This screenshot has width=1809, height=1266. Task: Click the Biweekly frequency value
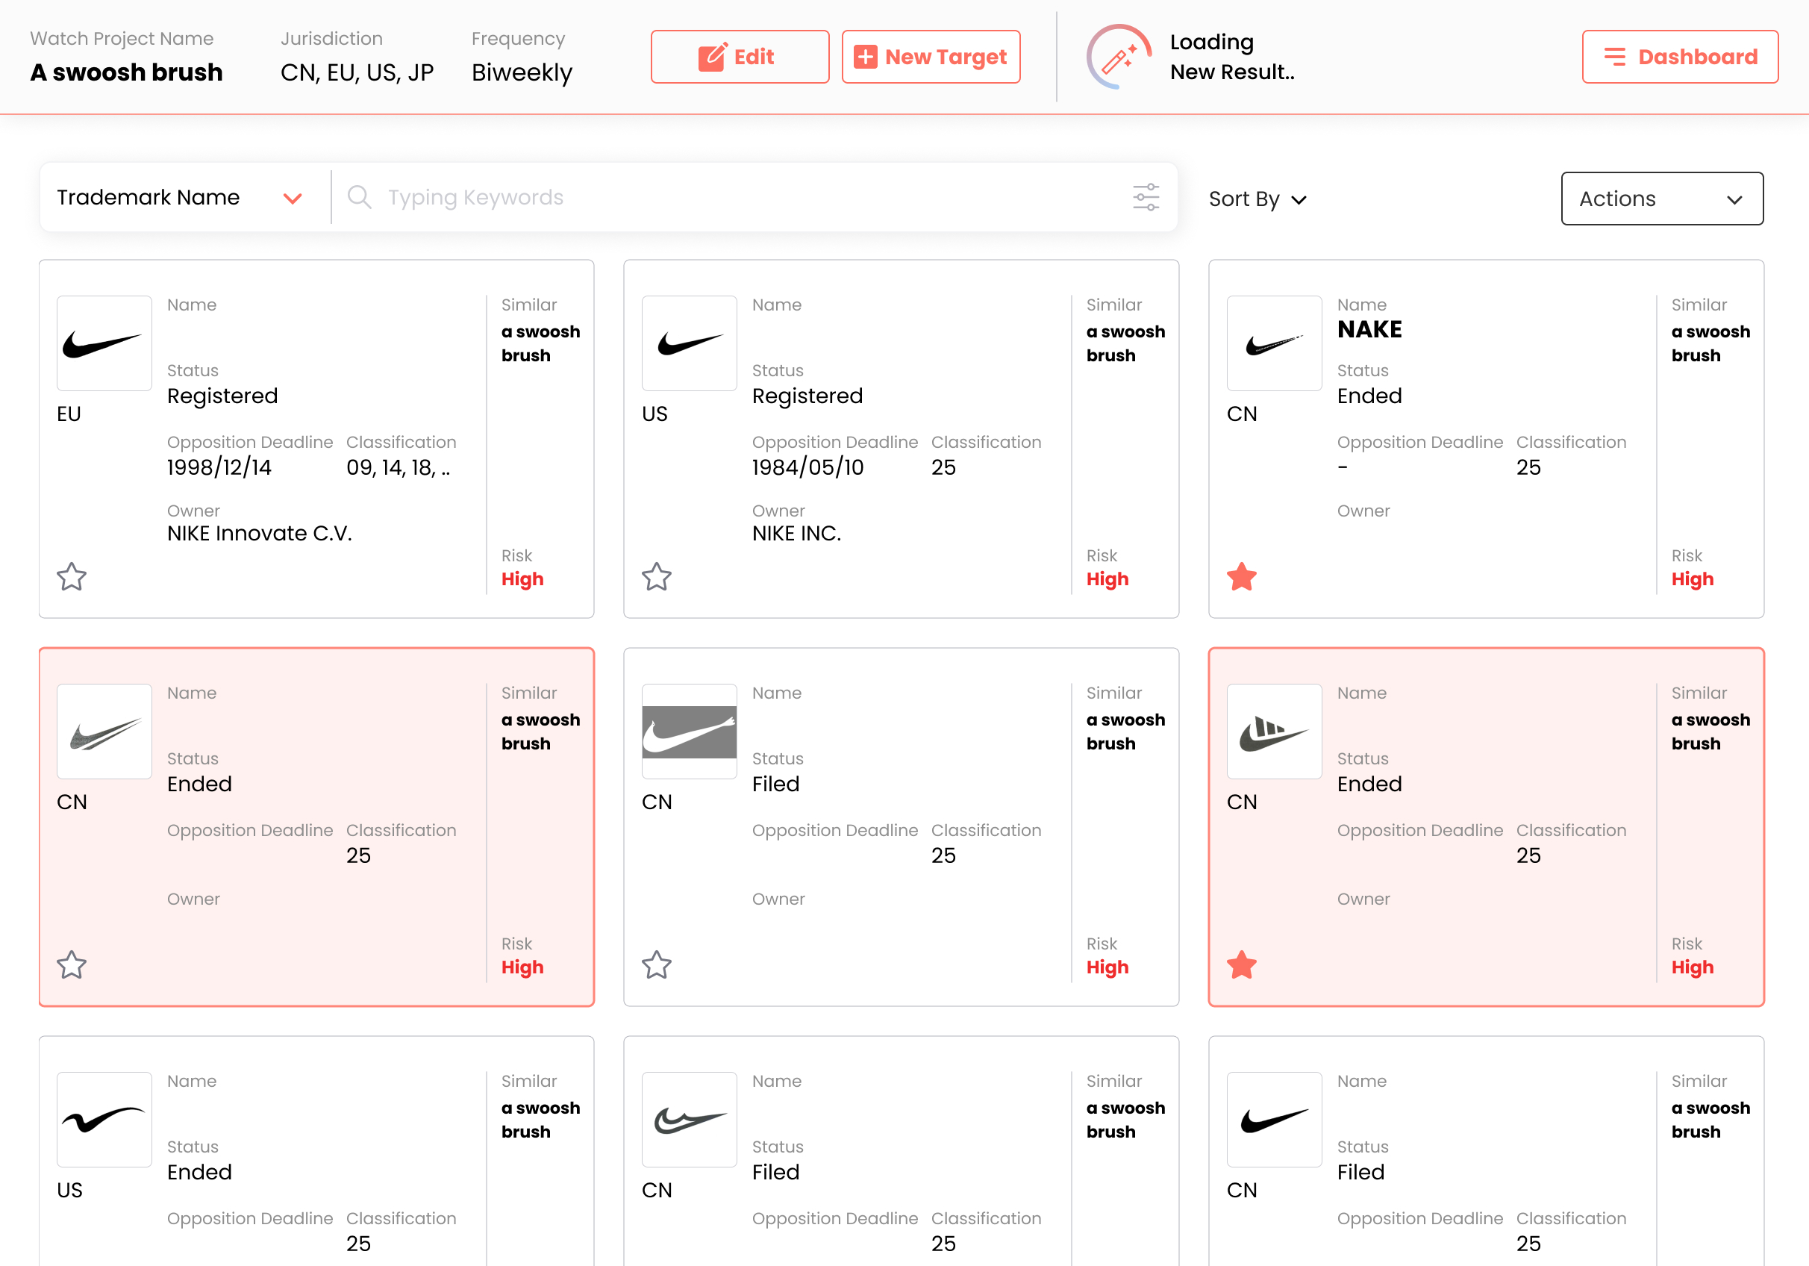pyautogui.click(x=522, y=72)
